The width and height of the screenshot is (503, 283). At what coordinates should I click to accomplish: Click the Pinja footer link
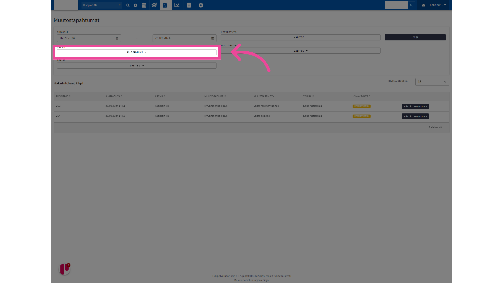pos(265,280)
